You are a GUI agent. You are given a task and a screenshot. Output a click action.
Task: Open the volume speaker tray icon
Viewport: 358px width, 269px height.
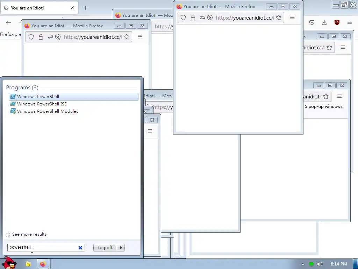click(320, 264)
